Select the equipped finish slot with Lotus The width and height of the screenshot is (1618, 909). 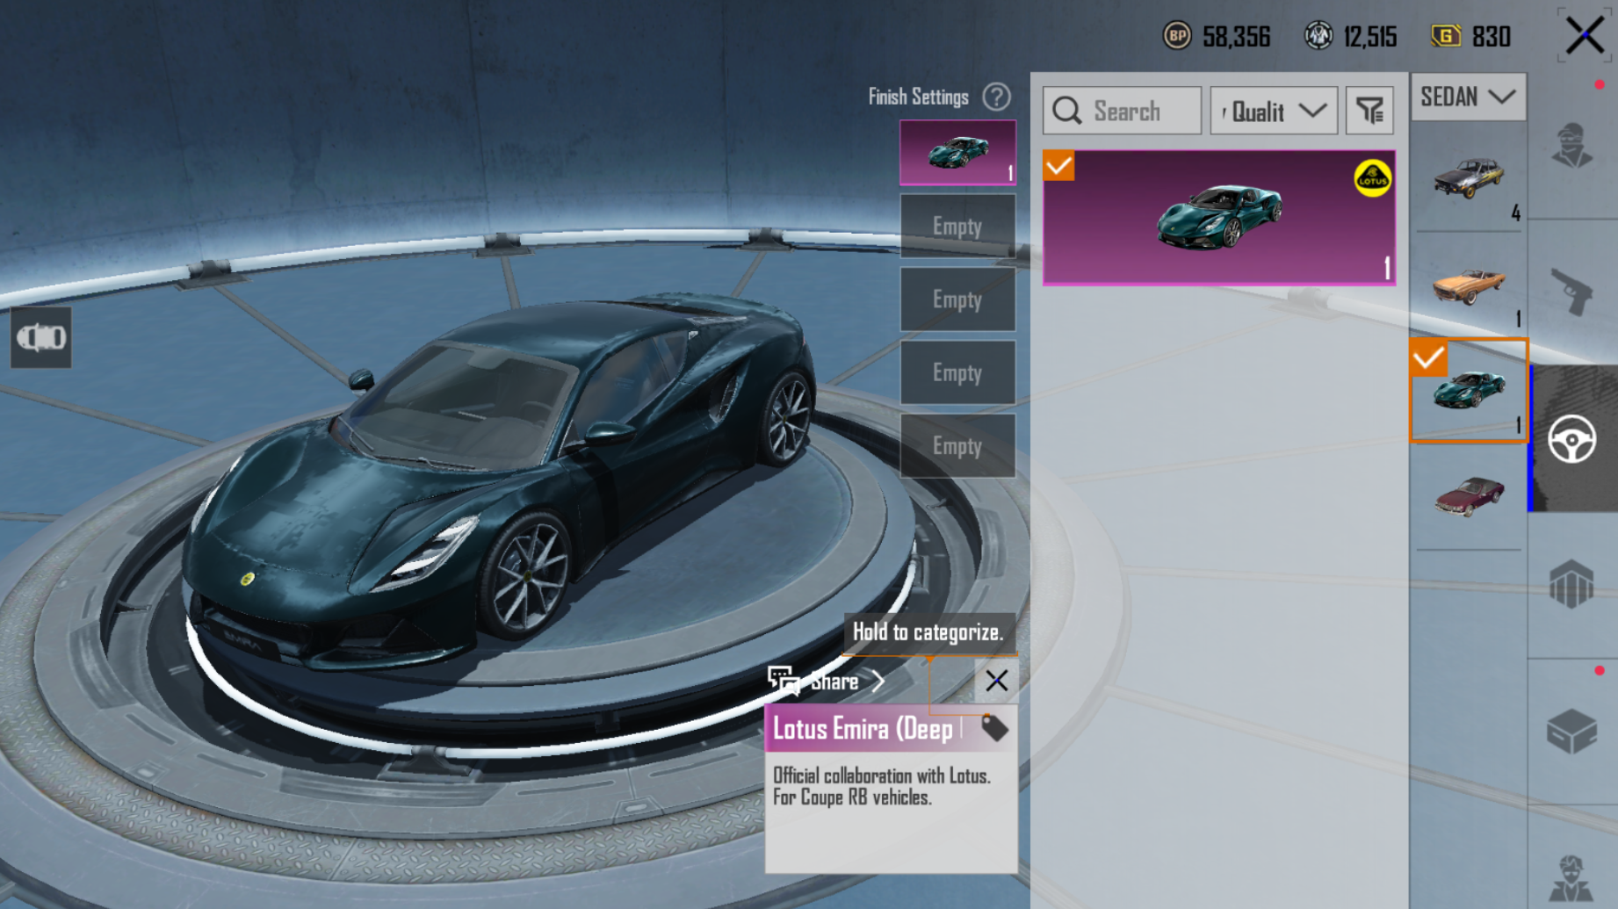click(x=957, y=152)
